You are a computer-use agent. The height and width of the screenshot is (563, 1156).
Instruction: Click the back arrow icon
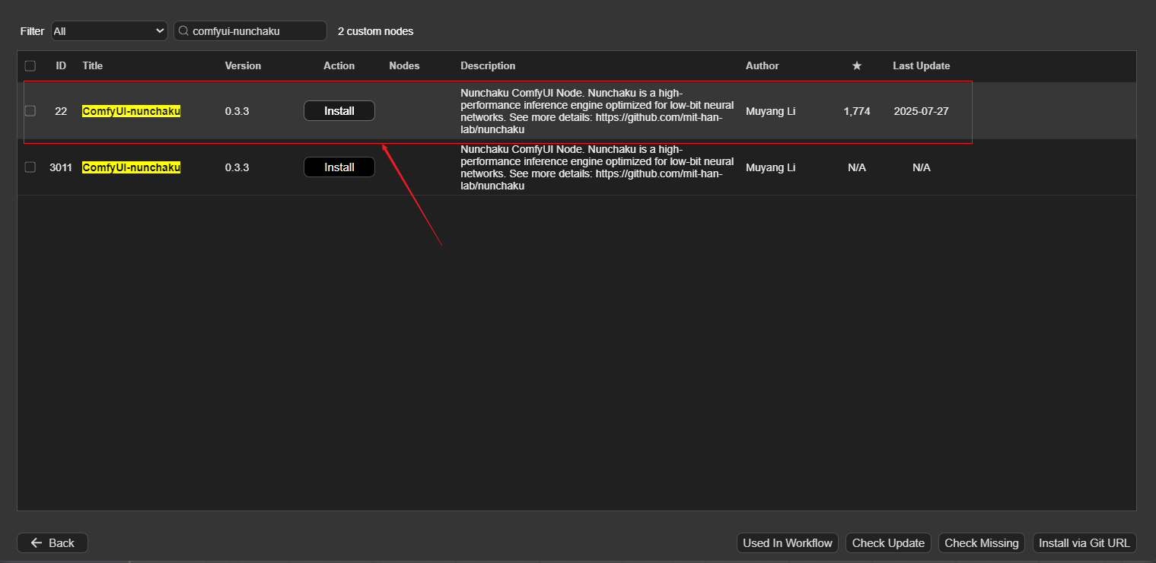pyautogui.click(x=35, y=542)
